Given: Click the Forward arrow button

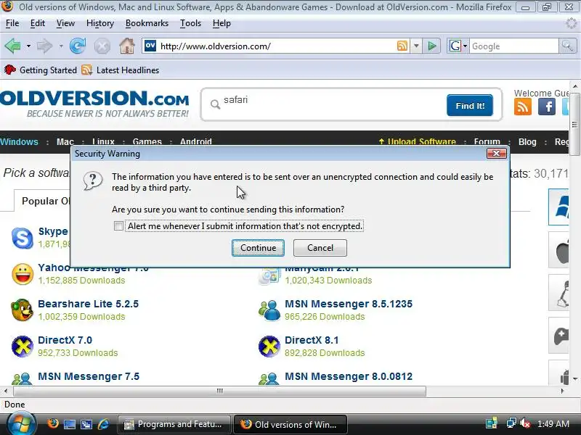Looking at the screenshot, I should (x=44, y=46).
